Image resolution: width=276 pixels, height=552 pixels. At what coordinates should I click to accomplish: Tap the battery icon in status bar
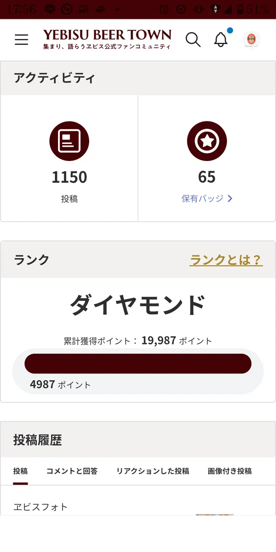tap(240, 9)
